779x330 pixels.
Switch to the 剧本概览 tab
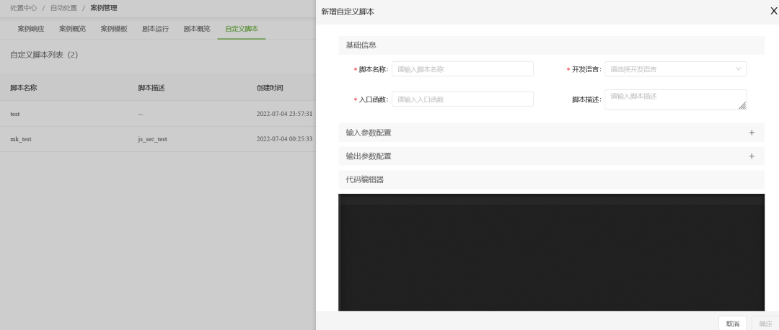197,29
